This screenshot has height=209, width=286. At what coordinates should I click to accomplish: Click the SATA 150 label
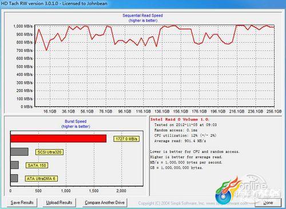(x=37, y=165)
